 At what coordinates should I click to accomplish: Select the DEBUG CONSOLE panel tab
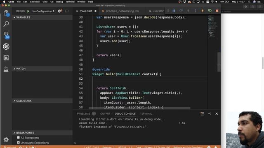click(125, 113)
